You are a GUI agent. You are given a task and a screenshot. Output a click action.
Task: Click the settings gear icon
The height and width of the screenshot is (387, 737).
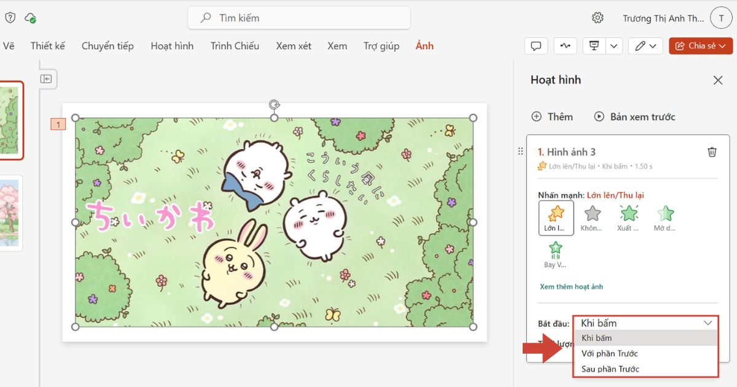point(598,18)
